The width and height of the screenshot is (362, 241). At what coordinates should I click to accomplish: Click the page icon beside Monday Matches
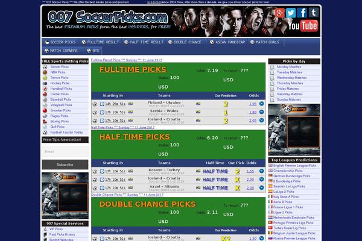click(272, 67)
